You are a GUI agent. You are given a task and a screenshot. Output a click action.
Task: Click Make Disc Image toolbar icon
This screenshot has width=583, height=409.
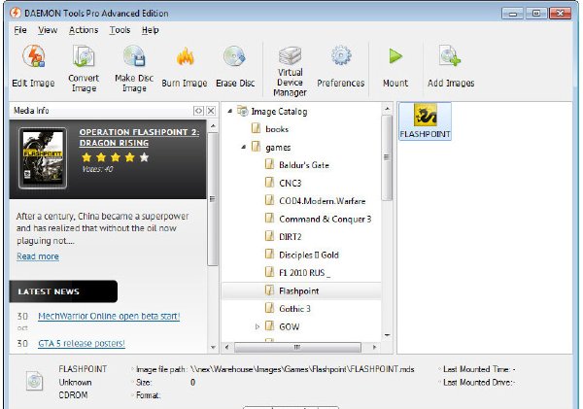pos(134,68)
